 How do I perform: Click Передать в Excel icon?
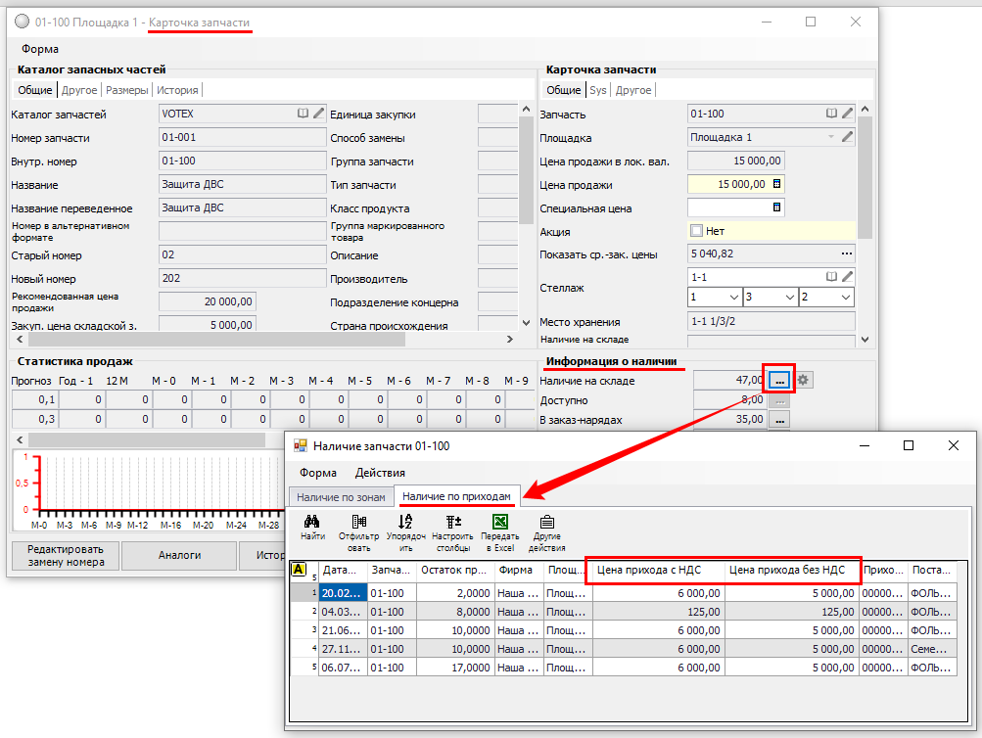499,522
